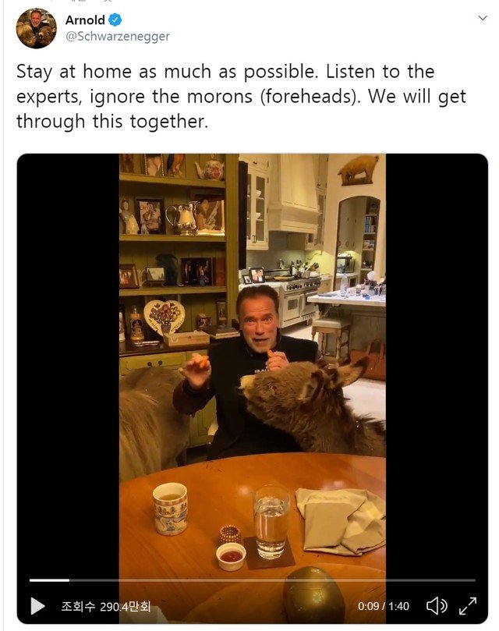Click the black letterbox area left of the video
This screenshot has width=499, height=631.
pyautogui.click(x=68, y=362)
